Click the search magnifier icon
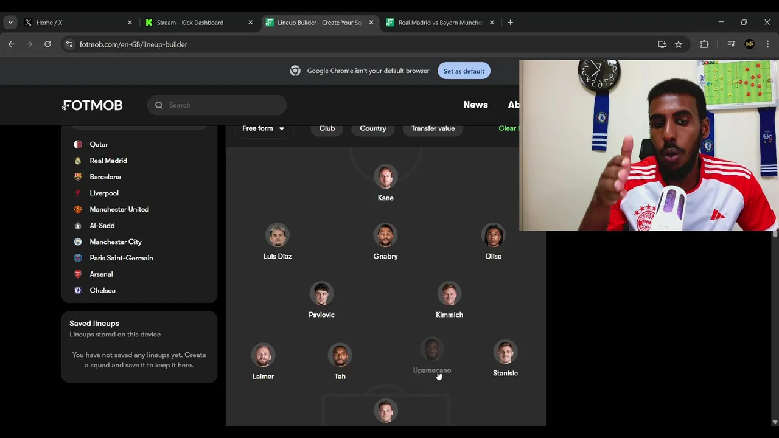This screenshot has width=779, height=438. click(x=159, y=105)
